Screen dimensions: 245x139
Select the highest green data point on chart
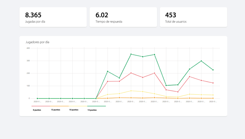(131, 54)
